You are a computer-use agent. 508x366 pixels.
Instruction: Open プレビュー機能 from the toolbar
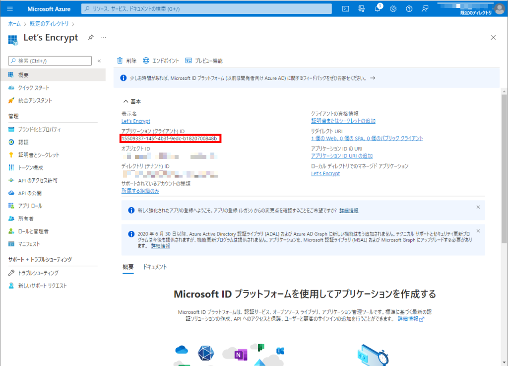pyautogui.click(x=204, y=61)
